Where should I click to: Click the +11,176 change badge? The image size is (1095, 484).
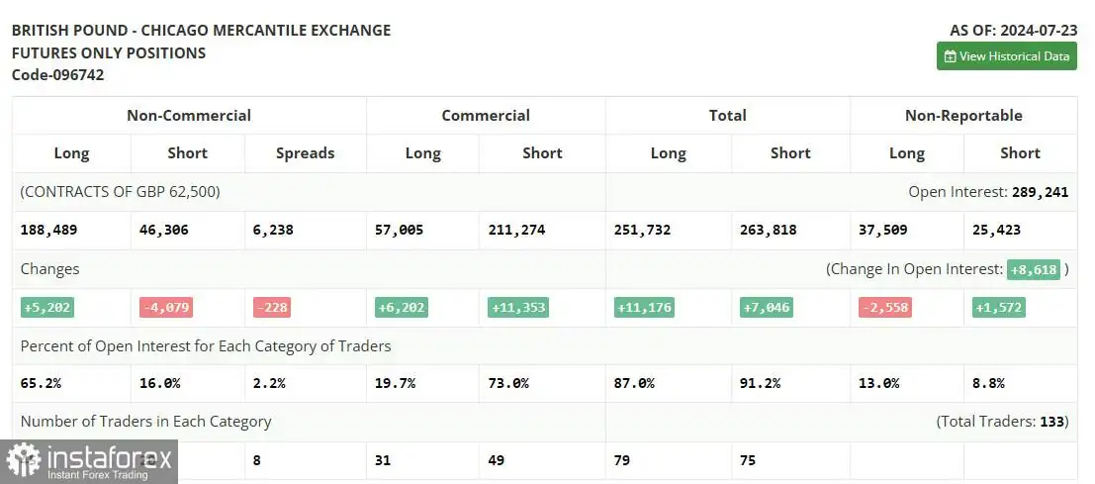(x=645, y=307)
